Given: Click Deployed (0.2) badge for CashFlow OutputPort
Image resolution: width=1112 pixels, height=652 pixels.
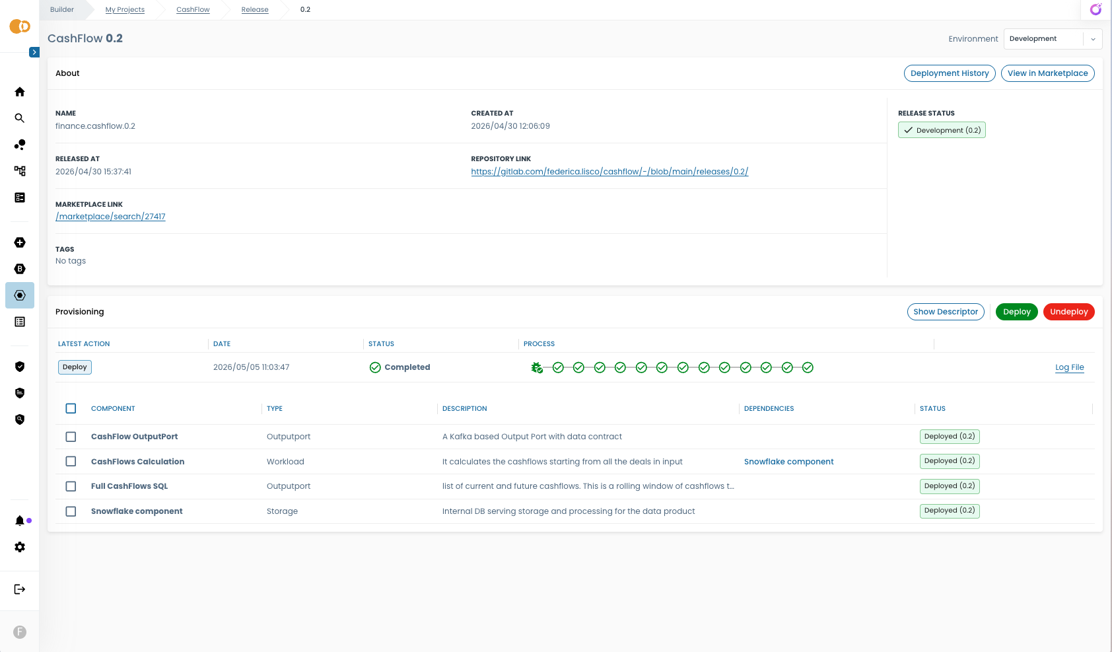Looking at the screenshot, I should (950, 437).
